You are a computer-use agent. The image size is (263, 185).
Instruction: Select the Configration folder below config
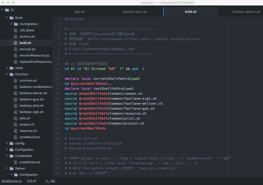24,150
